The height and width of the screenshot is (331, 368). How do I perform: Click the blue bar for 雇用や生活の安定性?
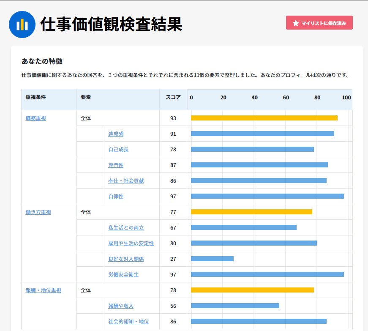254,243
